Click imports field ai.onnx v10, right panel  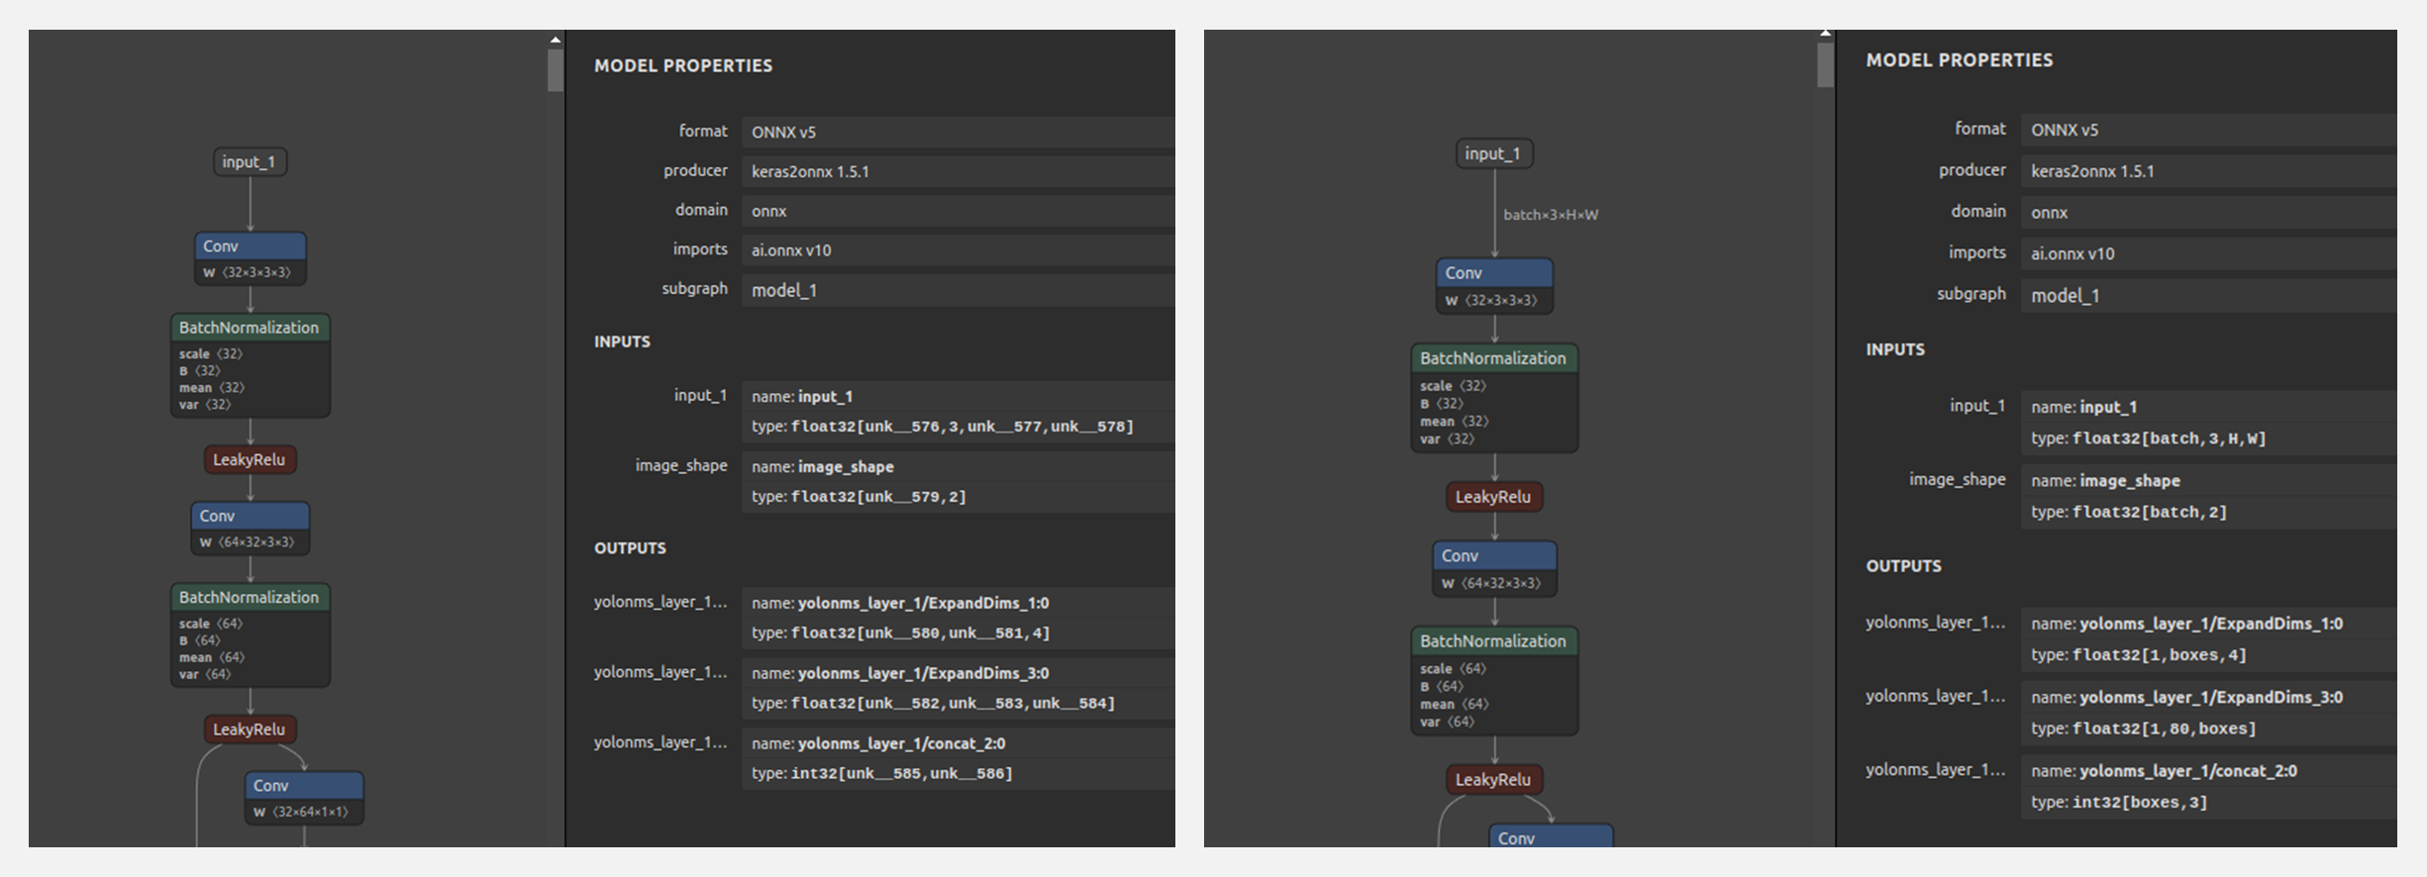pyautogui.click(x=2209, y=253)
